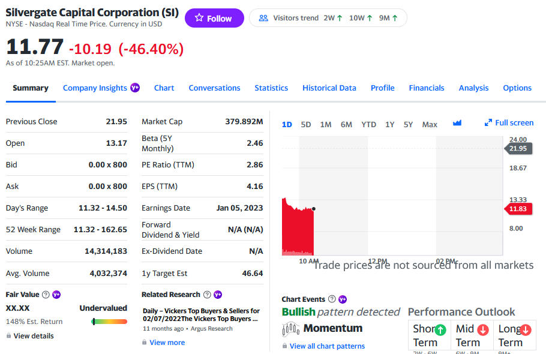Click the star icon on the Follow button
This screenshot has width=546, height=354.
pyautogui.click(x=199, y=17)
